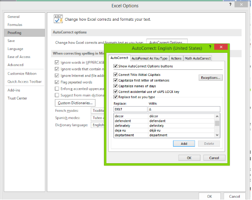The height and width of the screenshot is (200, 252).
Task: Toggle Correct TWo INitial CApitals checkbox
Action: [115, 75]
